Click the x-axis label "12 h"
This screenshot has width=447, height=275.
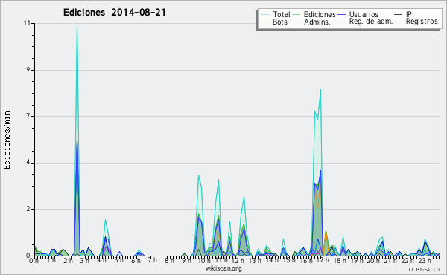[x=238, y=260]
